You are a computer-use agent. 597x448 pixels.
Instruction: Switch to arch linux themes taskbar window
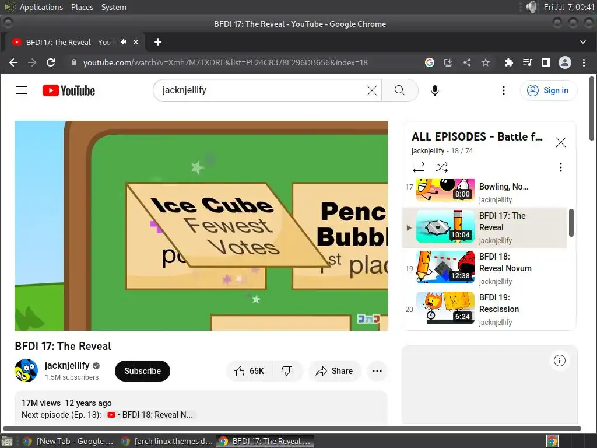(167, 441)
